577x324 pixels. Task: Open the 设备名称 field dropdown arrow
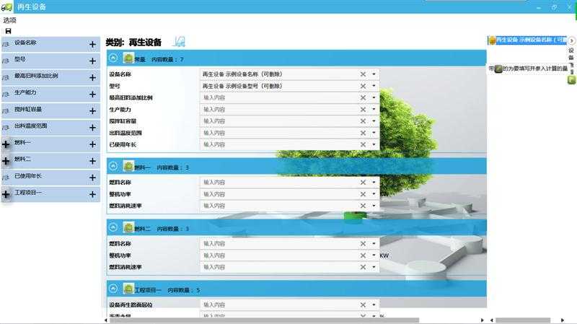click(374, 74)
